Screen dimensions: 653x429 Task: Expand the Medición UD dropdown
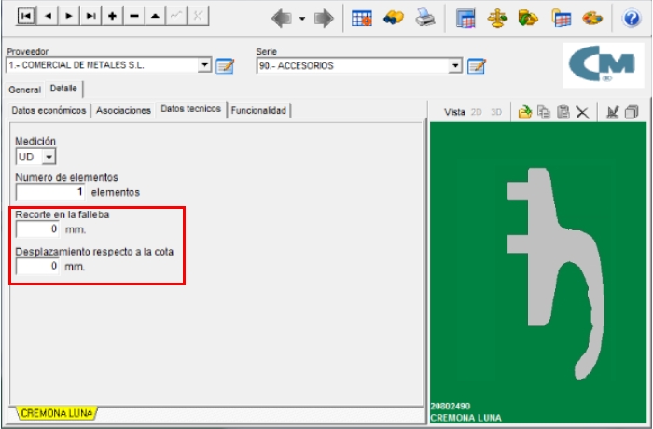point(49,157)
